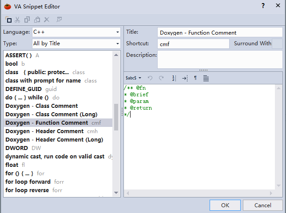
Task: Select the DWORD snippet
Action: 58,148
